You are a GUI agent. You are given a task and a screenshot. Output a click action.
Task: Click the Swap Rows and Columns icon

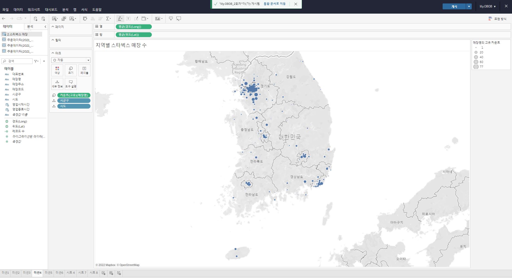(x=85, y=19)
